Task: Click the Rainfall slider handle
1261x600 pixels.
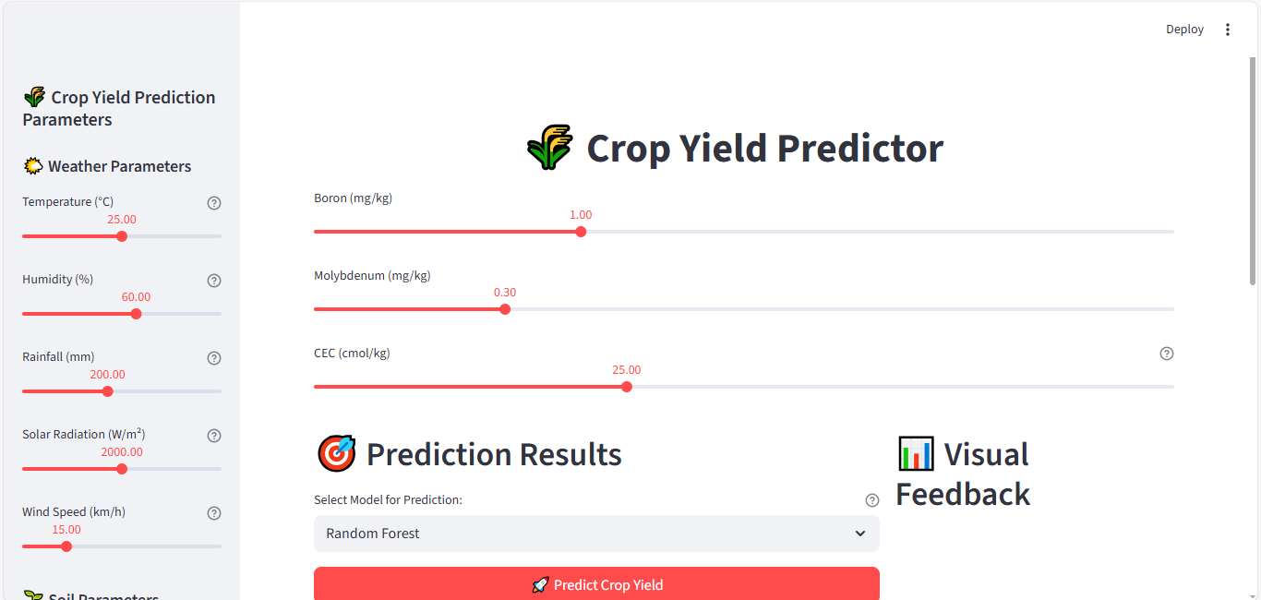Action: (108, 391)
